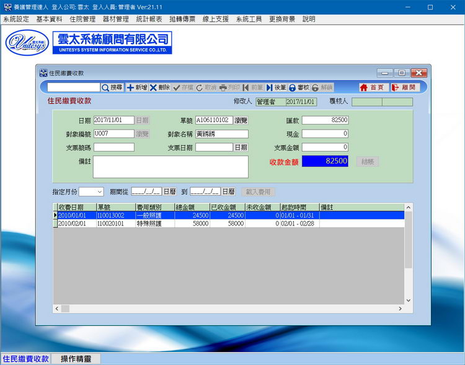
Task: Click the 新增 add record button
Action: 137,88
